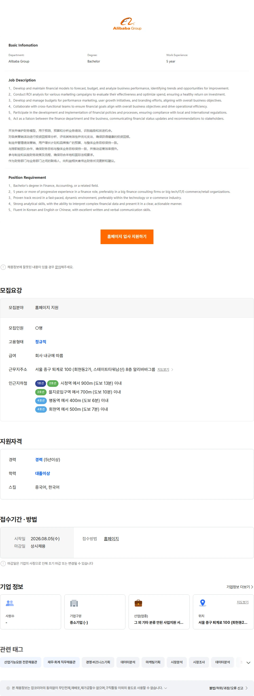Expand the 본 채용정보는 잡코리아의 notice
The height and width of the screenshot is (696, 254).
click(166, 688)
